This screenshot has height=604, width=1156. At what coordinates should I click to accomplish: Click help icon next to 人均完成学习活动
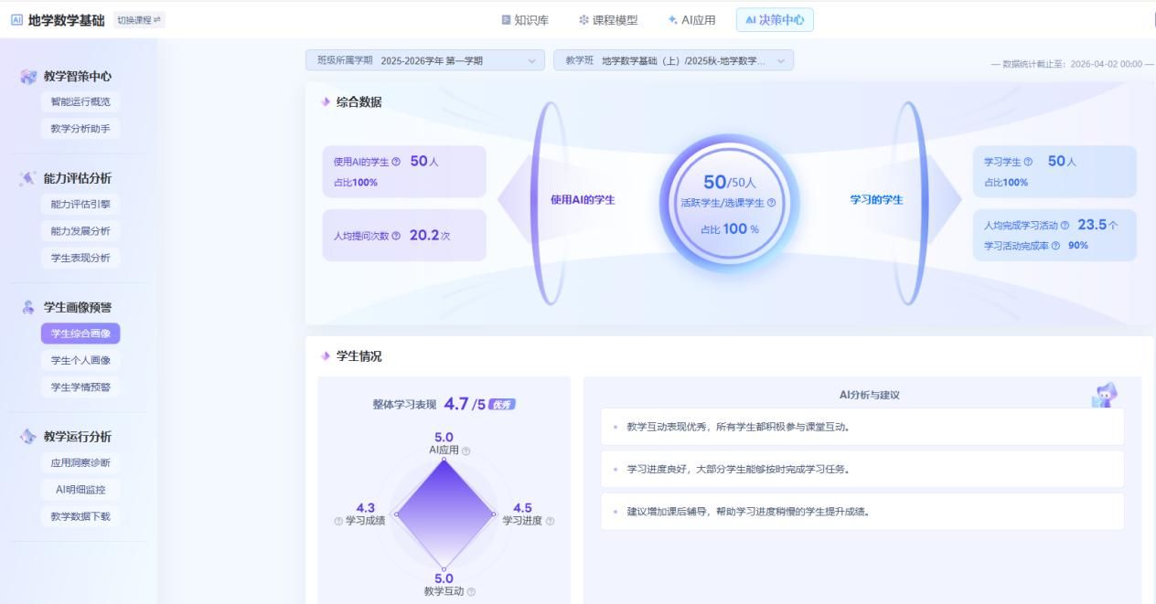coord(1065,226)
